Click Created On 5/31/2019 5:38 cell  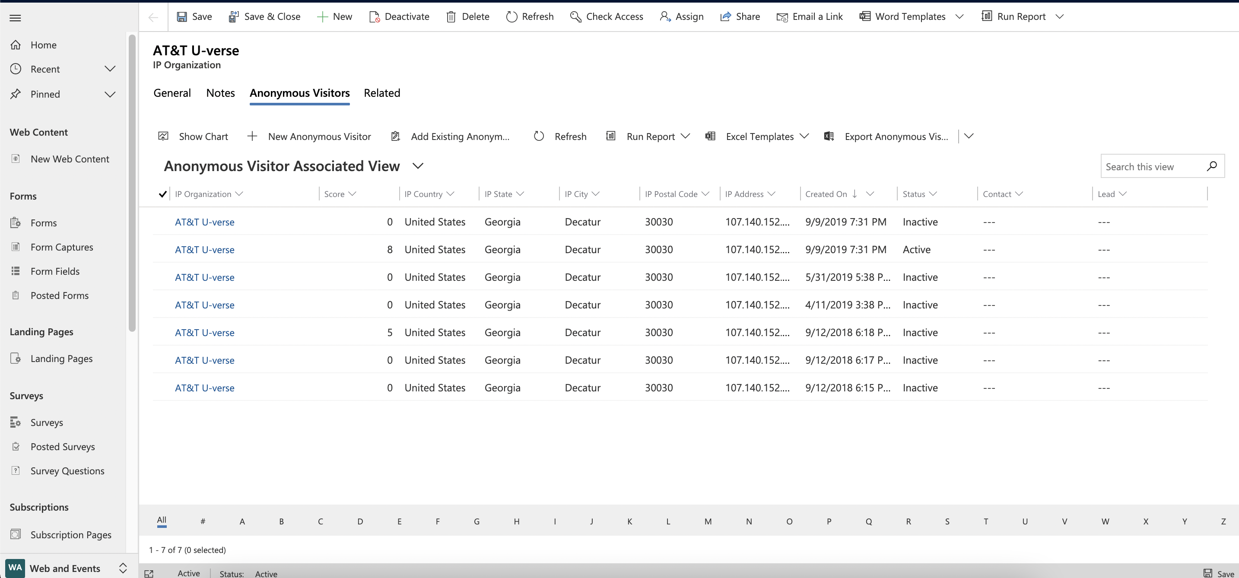(x=848, y=277)
